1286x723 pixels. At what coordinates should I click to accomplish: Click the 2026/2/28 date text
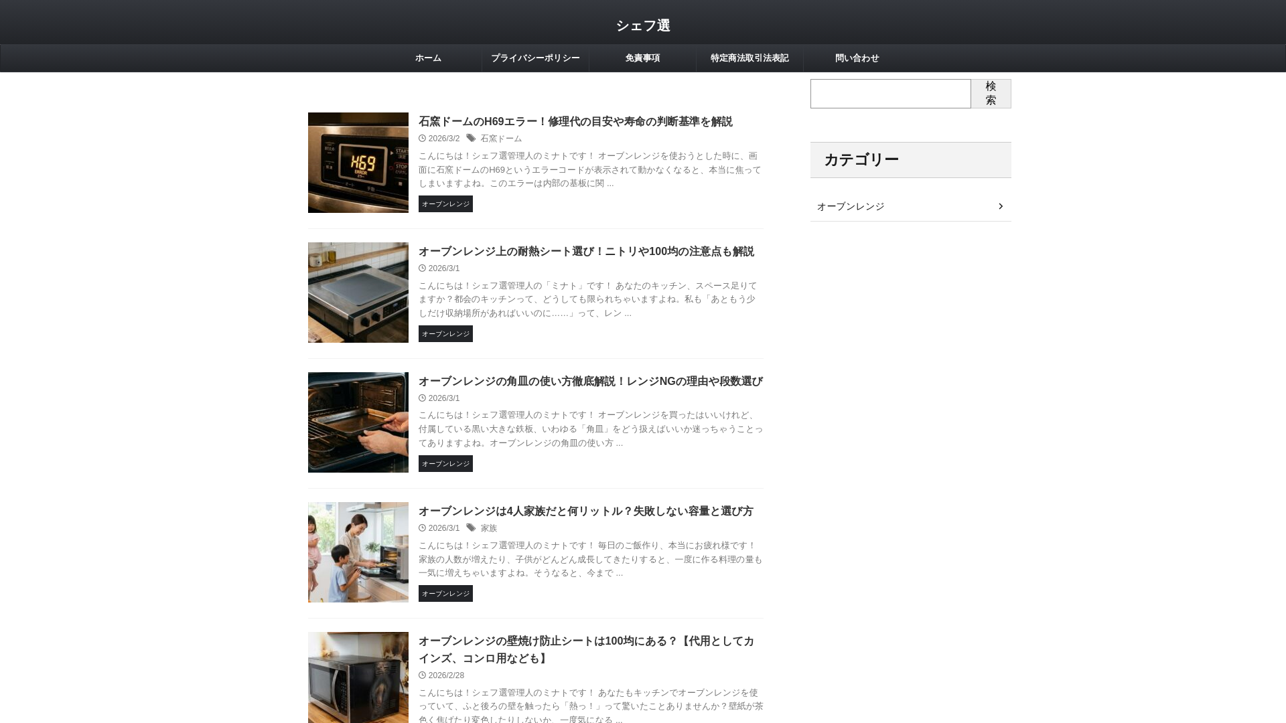coord(446,675)
